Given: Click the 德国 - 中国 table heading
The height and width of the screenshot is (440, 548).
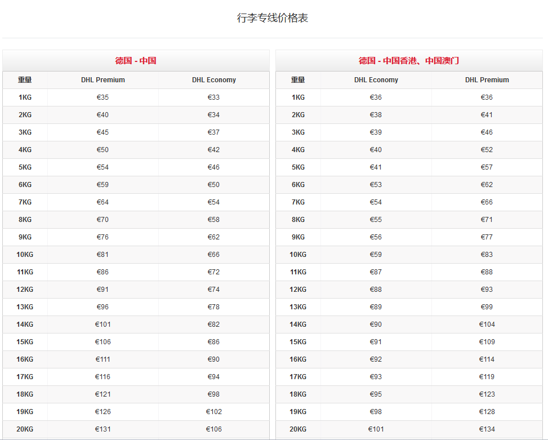Looking at the screenshot, I should click(x=136, y=61).
